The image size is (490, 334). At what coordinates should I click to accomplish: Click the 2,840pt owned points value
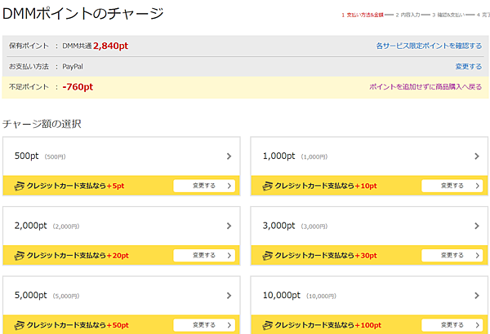(x=110, y=46)
